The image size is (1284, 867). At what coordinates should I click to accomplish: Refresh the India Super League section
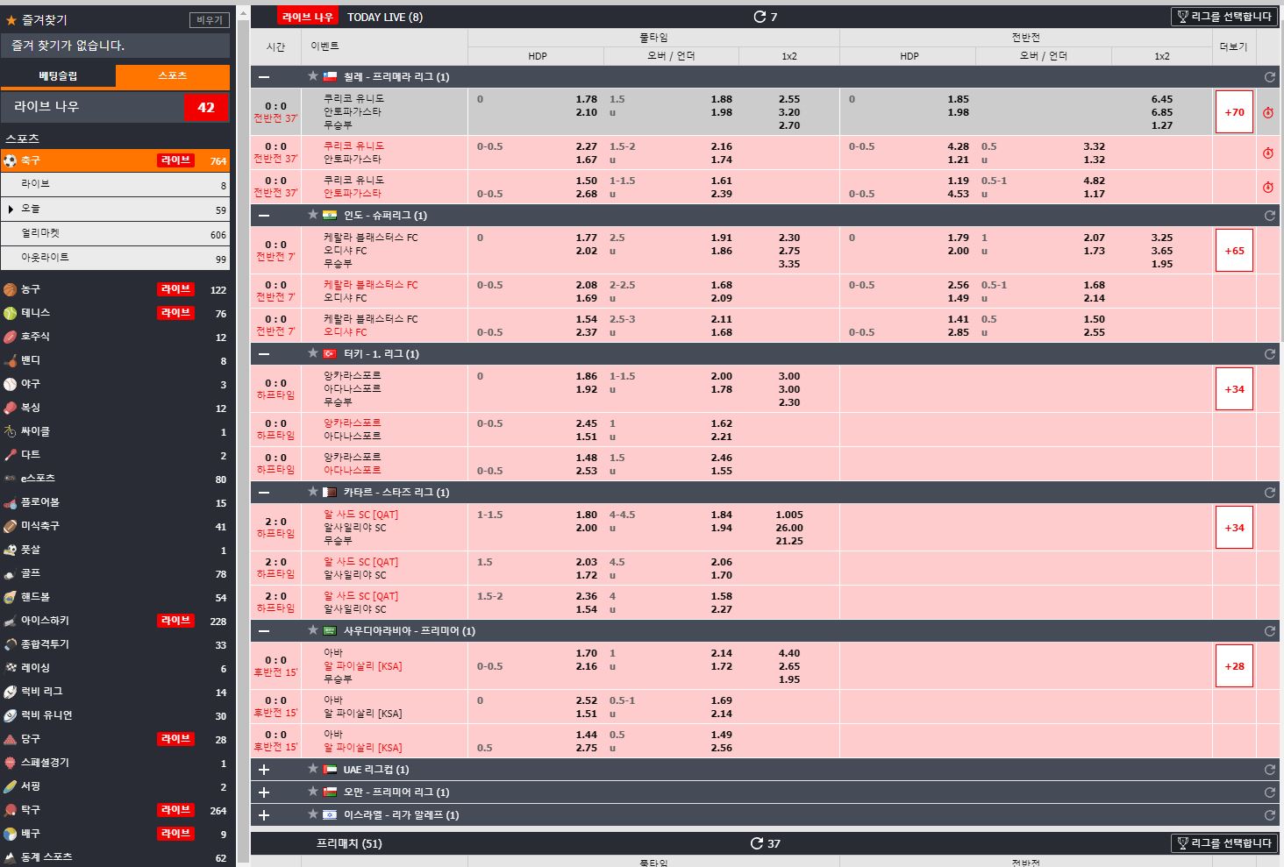pos(1269,216)
